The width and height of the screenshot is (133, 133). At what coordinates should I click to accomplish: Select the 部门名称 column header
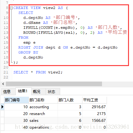pos(43,100)
